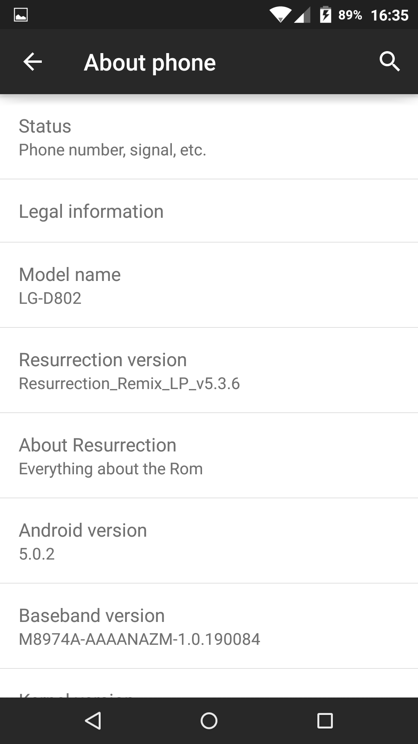418x744 pixels.
Task: Tap the 16:35 clock in status bar
Action: 389,15
